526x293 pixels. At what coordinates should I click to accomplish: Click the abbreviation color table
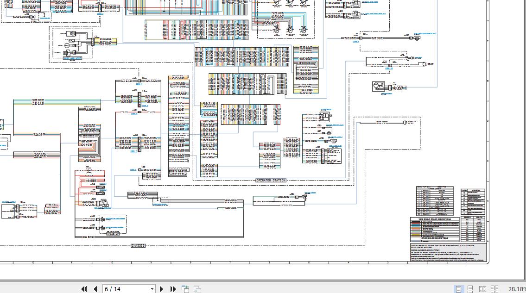coord(473,229)
